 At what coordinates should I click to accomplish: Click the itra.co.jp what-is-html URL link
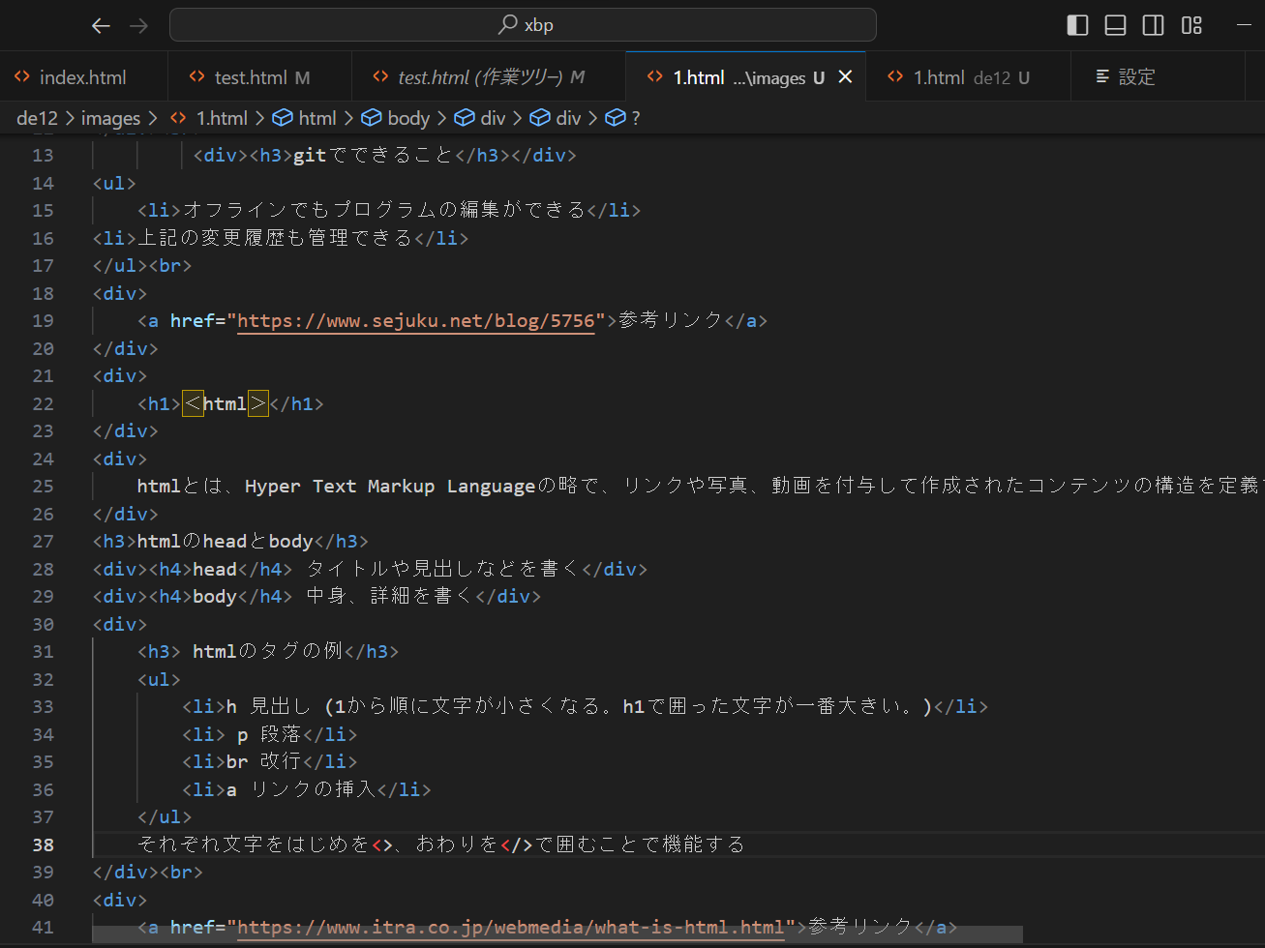[x=510, y=928]
